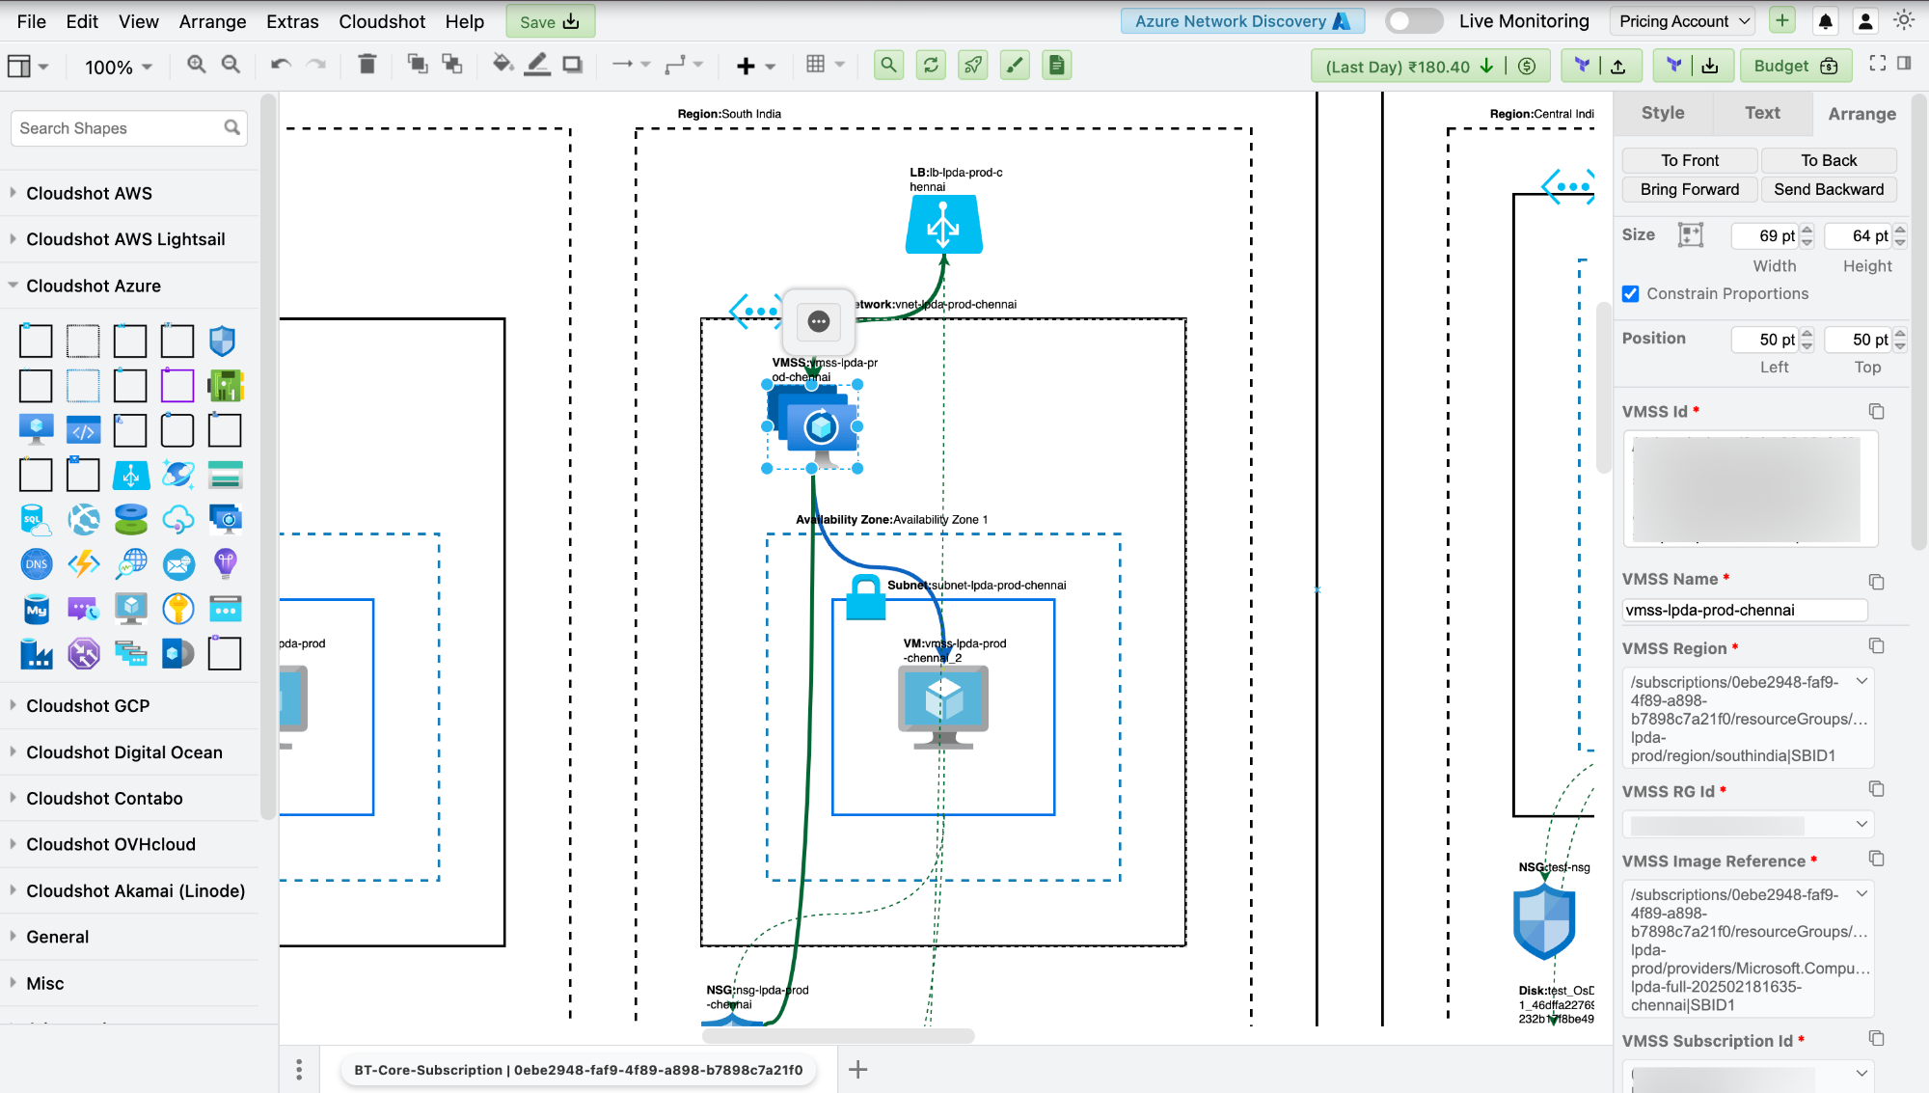The width and height of the screenshot is (1929, 1093).
Task: Click the VMSS Name text field
Action: coord(1745,610)
